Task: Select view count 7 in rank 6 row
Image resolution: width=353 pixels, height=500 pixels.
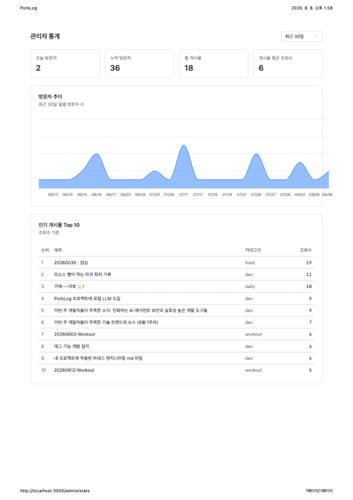Action: (x=310, y=322)
